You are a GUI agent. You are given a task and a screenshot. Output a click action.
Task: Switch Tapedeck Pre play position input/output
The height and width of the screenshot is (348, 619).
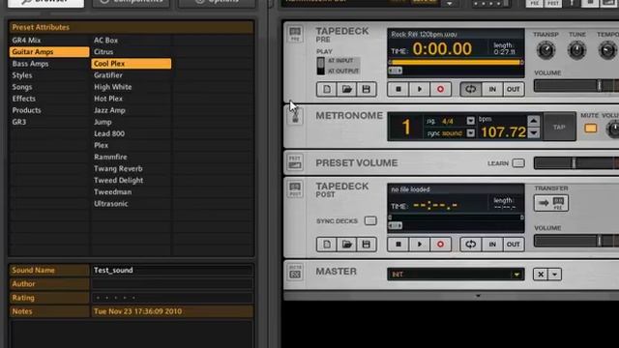point(320,66)
